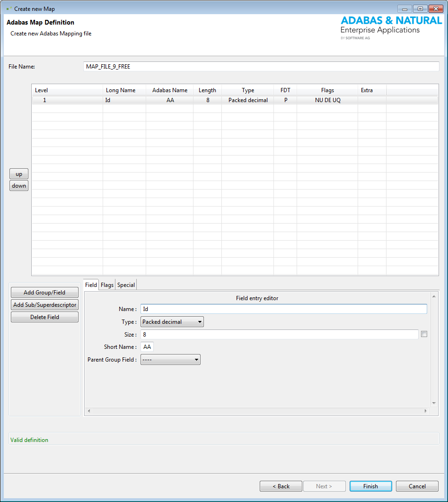Screen dimensions: 448x502
Task: Toggle the checkbox beside the Size field
Action: click(x=424, y=334)
